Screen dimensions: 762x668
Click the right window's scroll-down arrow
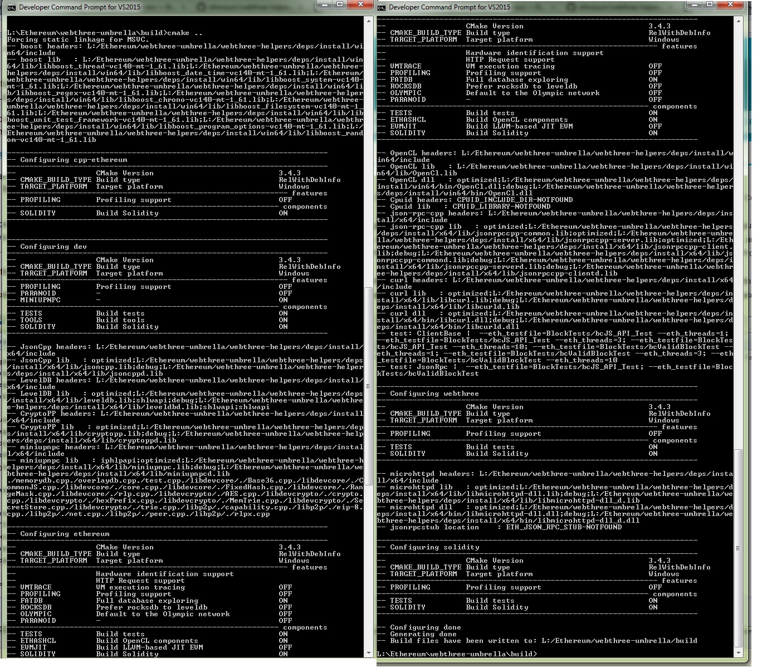(x=738, y=652)
